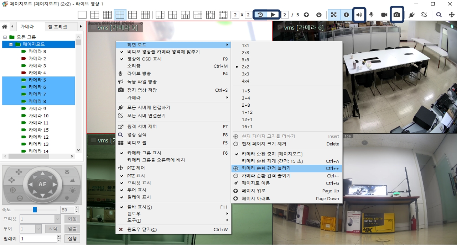Select the 3x3 screen mode option
This screenshot has height=245, width=457.
point(245,74)
